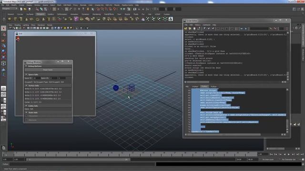Toggle select by component type mode

tap(45, 9)
